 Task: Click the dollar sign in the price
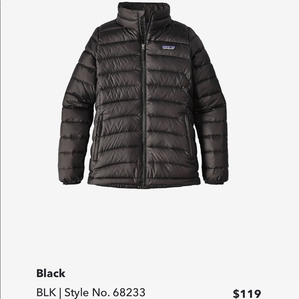click(236, 294)
